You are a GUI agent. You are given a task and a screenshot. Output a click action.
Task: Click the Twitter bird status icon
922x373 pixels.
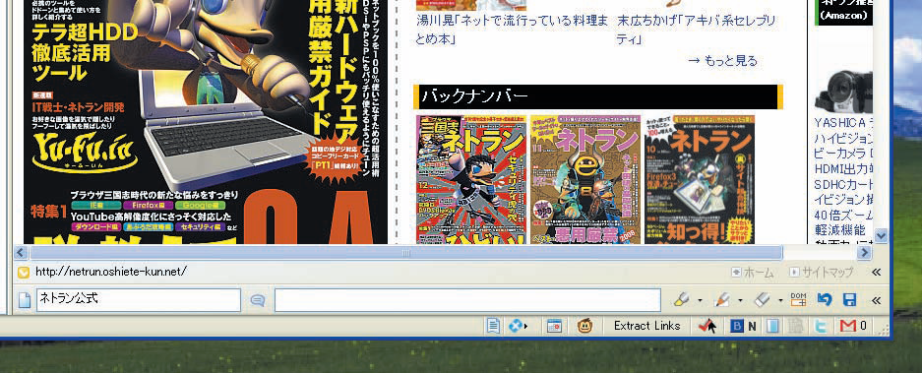coord(821,326)
